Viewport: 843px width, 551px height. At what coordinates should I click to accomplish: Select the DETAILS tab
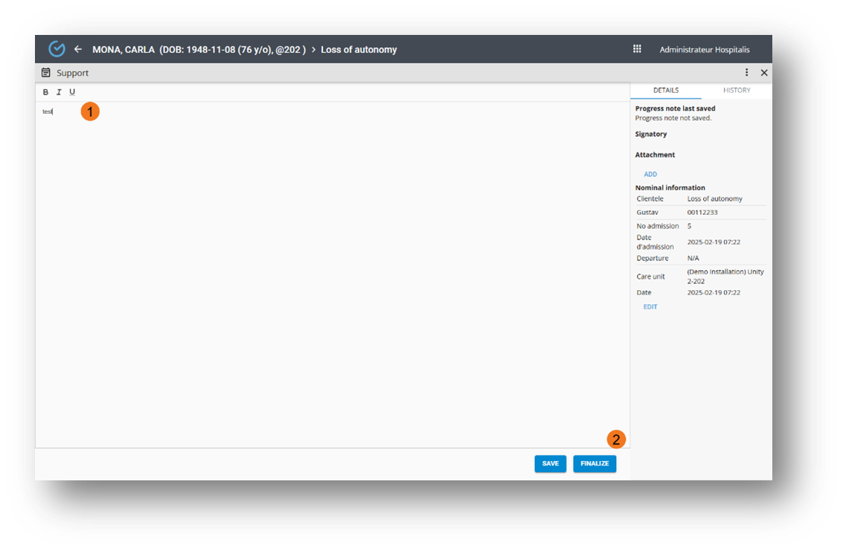(x=666, y=90)
